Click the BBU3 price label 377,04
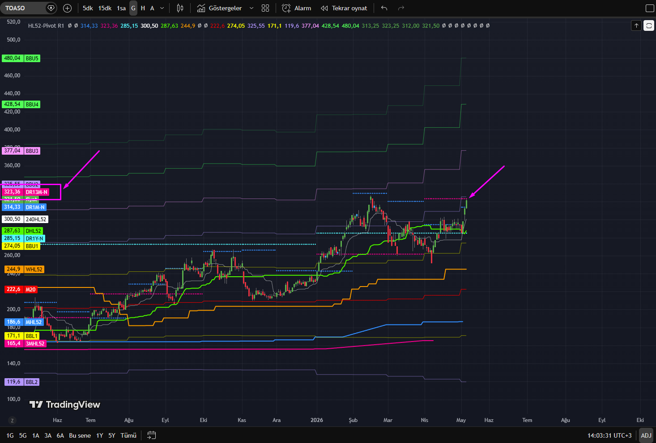This screenshot has width=656, height=443. (21, 151)
